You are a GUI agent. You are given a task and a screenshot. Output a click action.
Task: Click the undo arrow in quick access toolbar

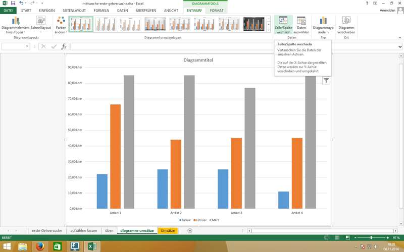21,3
